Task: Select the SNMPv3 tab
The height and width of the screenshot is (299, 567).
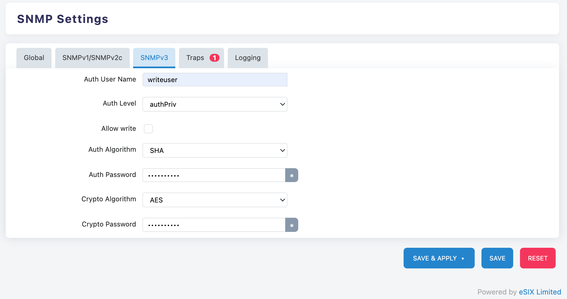Action: [x=154, y=58]
